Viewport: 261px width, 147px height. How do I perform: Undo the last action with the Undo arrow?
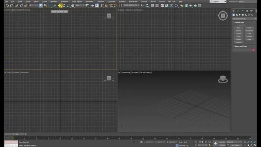tap(7, 6)
